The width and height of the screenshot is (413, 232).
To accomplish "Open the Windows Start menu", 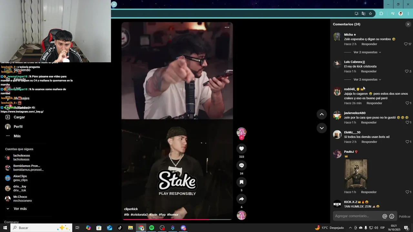I will point(5,228).
